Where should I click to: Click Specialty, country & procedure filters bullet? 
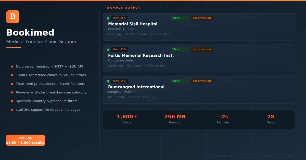point(47,101)
